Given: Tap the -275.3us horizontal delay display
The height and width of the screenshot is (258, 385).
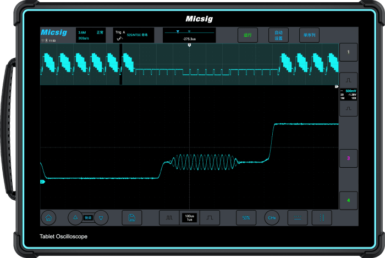Looking at the screenshot, I should [x=189, y=35].
